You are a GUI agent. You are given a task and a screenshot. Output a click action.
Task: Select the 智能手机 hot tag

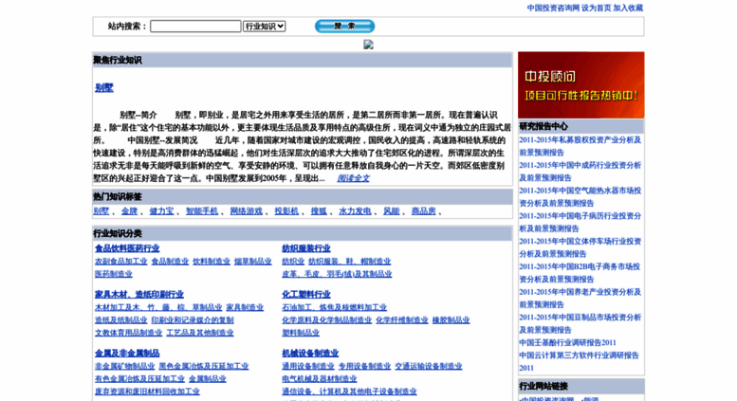pyautogui.click(x=202, y=211)
